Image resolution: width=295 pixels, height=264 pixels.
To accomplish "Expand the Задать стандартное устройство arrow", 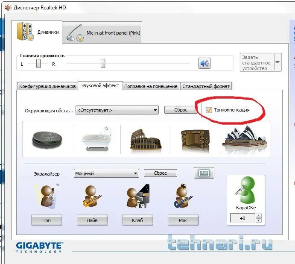I will 277,62.
